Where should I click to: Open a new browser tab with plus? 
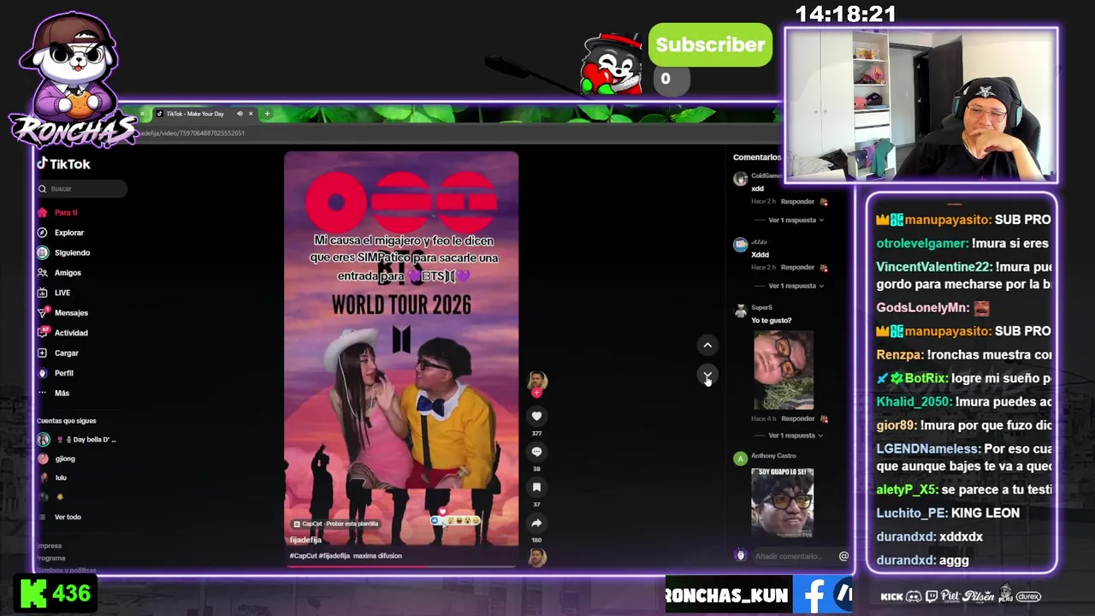[x=267, y=114]
